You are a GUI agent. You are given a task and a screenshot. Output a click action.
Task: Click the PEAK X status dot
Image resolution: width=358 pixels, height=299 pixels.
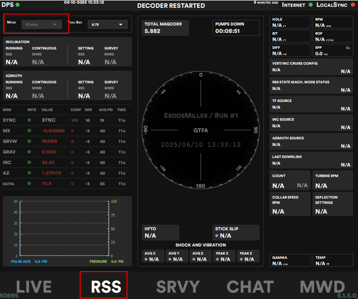pyautogui.click(x=218, y=259)
